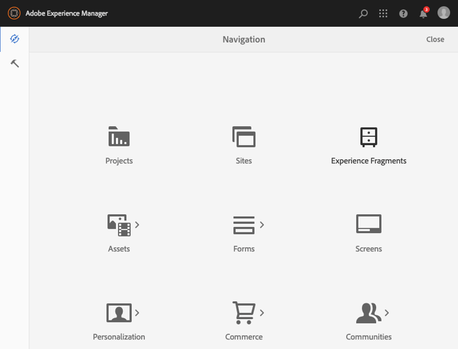Click the Adobe Experience Manager title text
Screen dimensions: 458x349
point(67,13)
